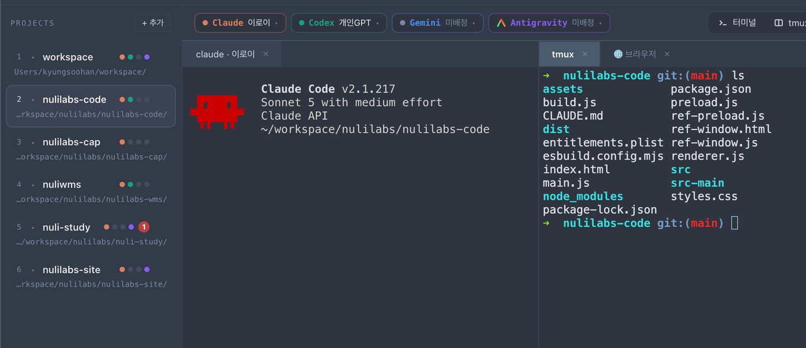The height and width of the screenshot is (348, 806).
Task: Click renderer.js in the tmux listing
Action: (707, 156)
